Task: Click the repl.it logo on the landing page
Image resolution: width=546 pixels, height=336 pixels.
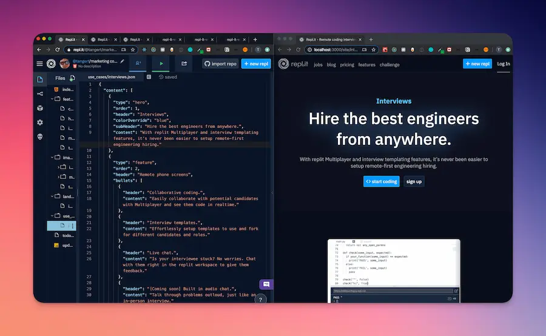Action: click(x=293, y=64)
